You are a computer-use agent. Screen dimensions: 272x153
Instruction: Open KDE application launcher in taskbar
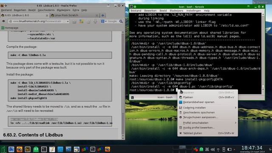3,149
